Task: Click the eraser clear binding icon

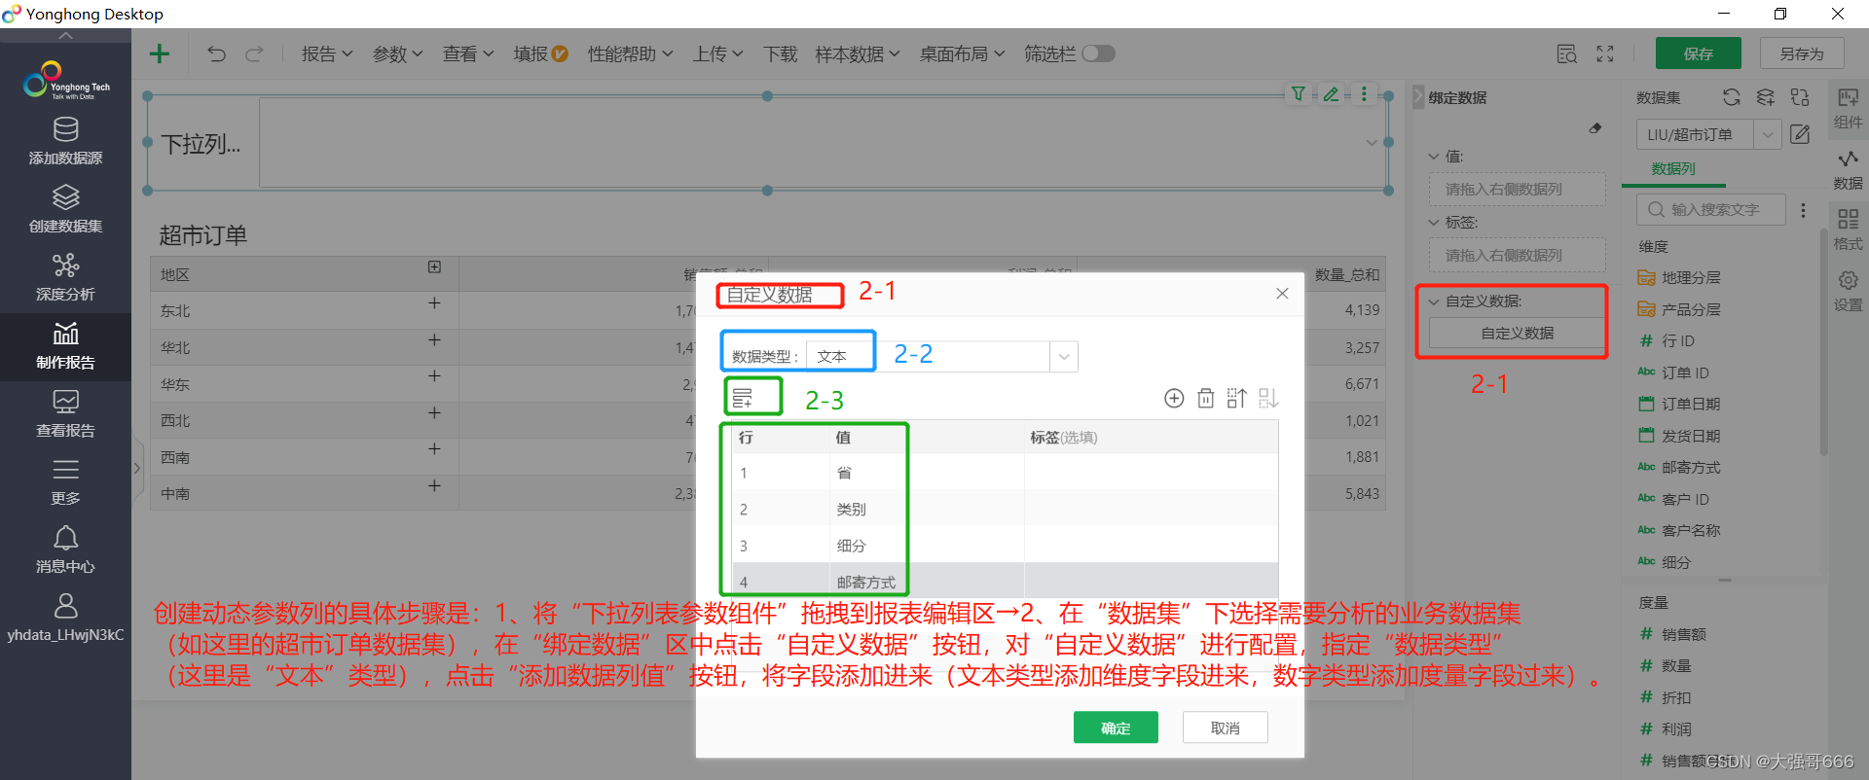Action: click(x=1595, y=127)
